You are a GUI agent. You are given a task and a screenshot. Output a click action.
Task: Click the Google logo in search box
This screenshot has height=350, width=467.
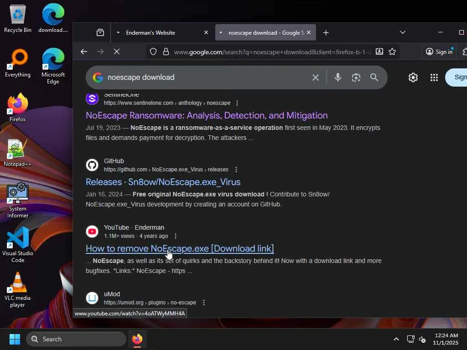(x=98, y=77)
